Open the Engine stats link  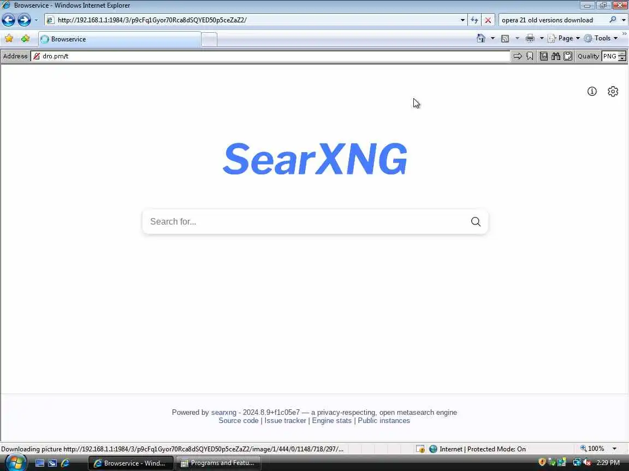point(332,420)
